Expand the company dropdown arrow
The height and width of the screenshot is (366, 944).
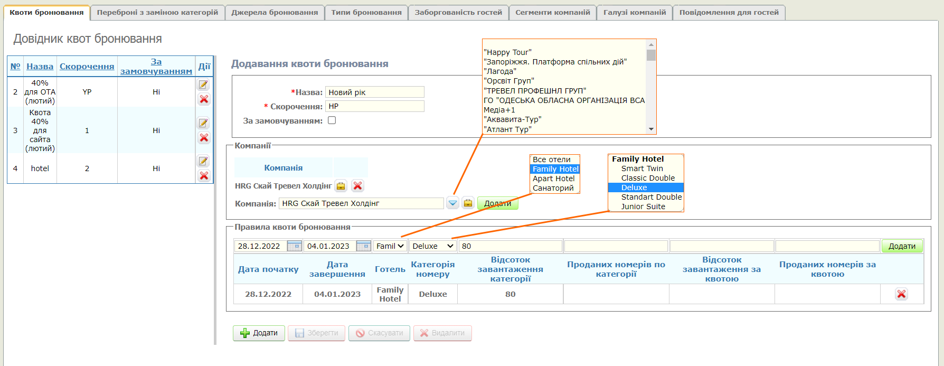tap(452, 203)
